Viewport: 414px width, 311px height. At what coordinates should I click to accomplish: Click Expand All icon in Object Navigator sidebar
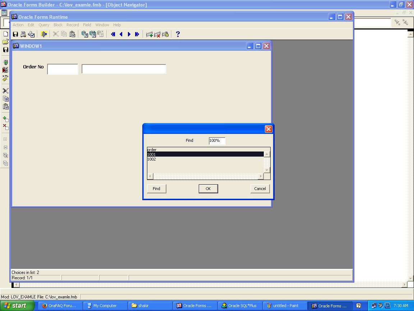tap(5, 155)
